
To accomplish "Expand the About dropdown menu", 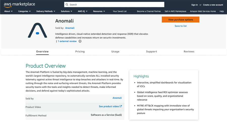I will click(8, 11).
